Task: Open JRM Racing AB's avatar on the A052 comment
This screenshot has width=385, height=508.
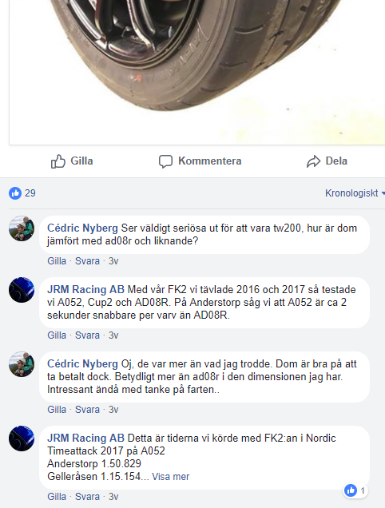Action: [22, 290]
